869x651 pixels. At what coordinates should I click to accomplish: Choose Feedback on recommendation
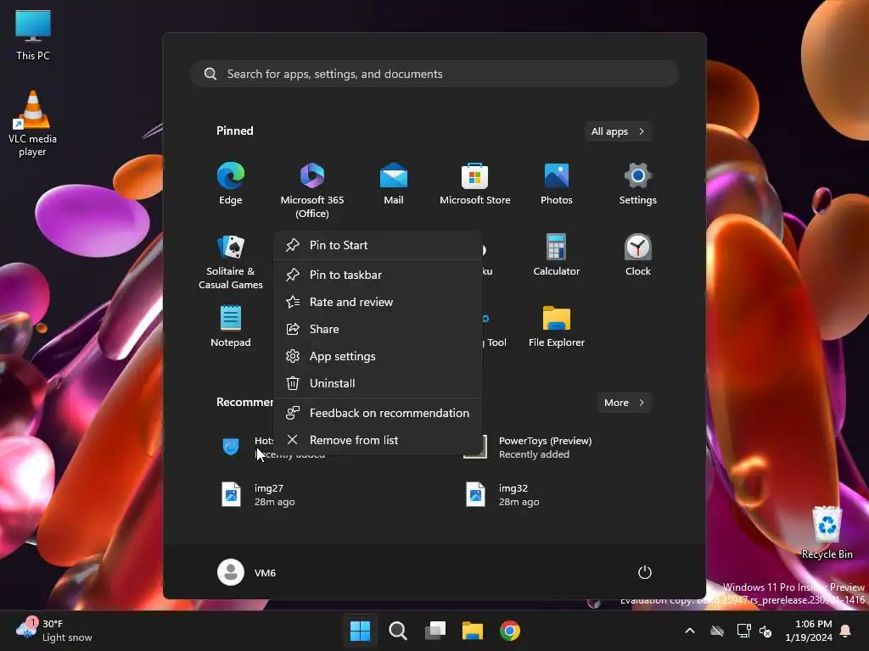[378, 413]
